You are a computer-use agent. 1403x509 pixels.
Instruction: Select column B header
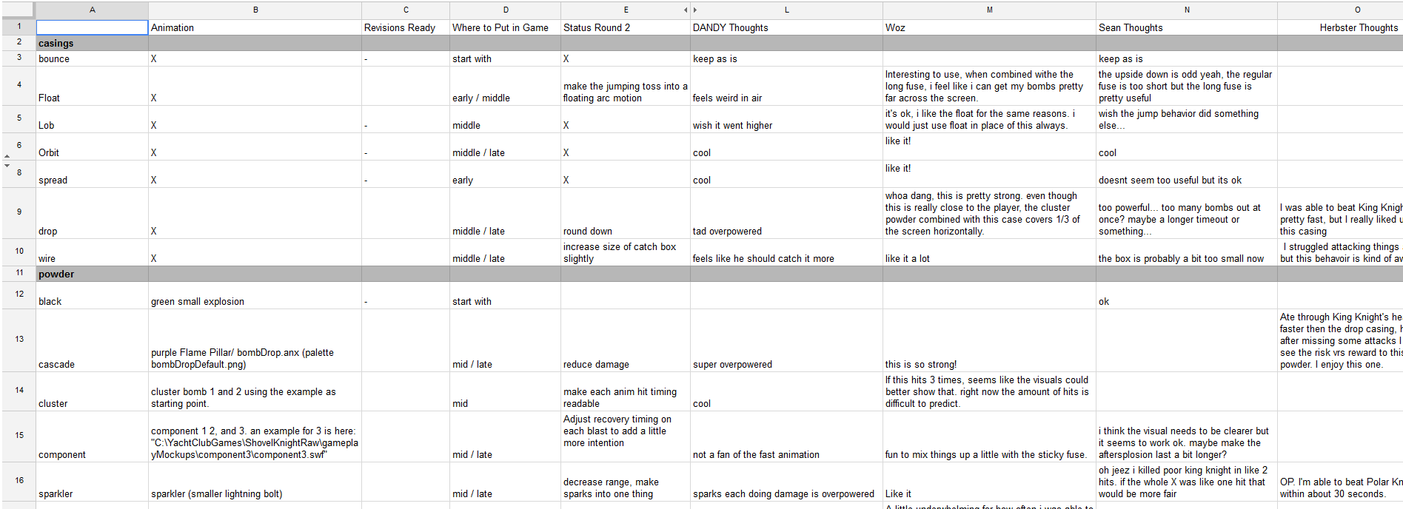tap(255, 10)
